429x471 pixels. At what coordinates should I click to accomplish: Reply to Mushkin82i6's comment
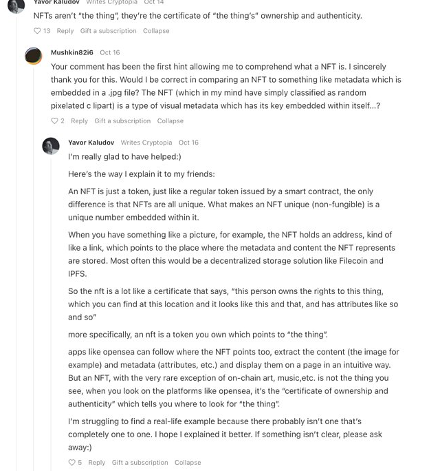coord(79,121)
